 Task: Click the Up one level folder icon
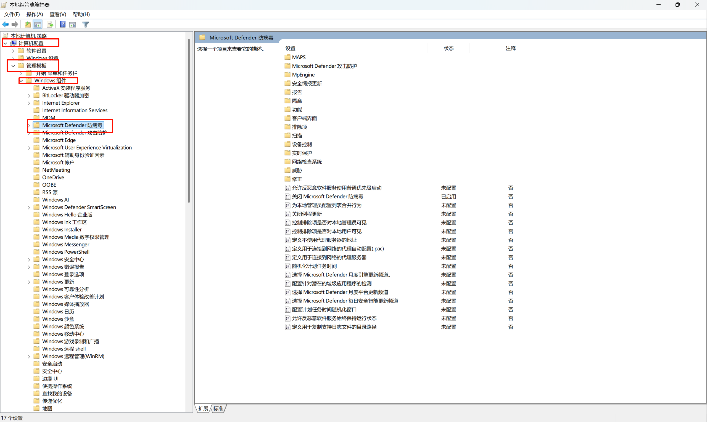(x=28, y=25)
